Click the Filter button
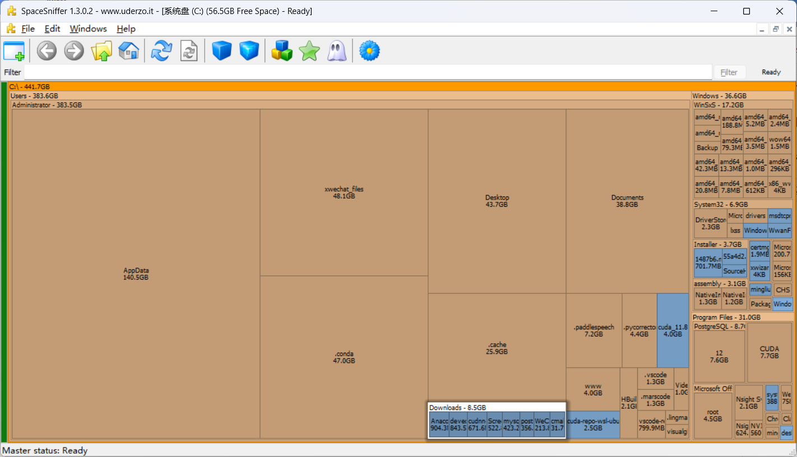Image resolution: width=797 pixels, height=457 pixels. tap(729, 72)
